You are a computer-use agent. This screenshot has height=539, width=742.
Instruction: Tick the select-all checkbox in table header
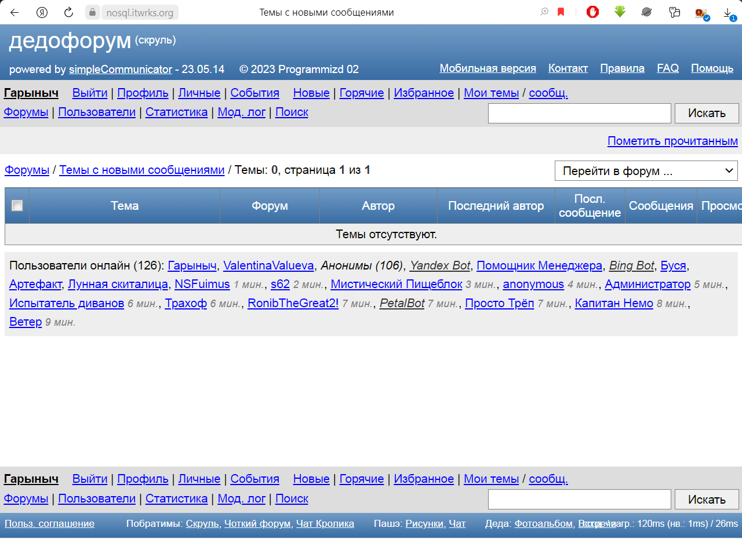point(17,205)
